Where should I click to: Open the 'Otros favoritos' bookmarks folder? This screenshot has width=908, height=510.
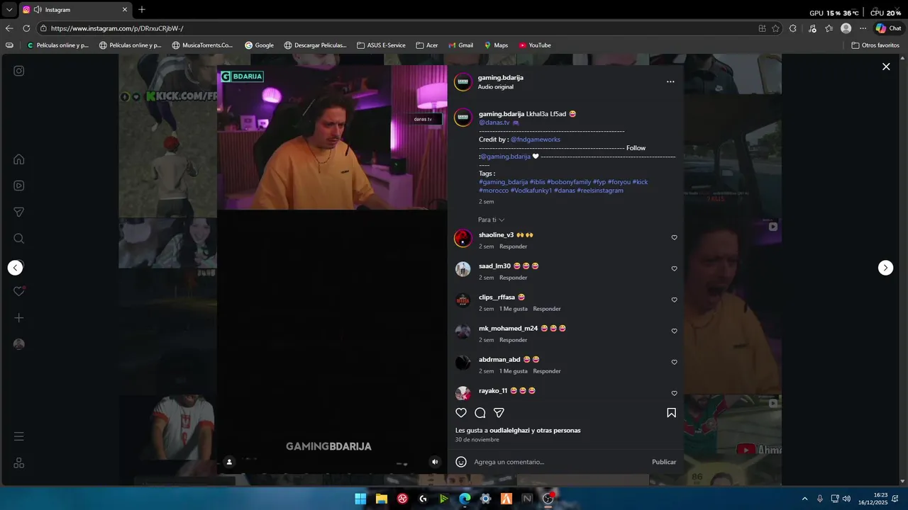pyautogui.click(x=875, y=45)
